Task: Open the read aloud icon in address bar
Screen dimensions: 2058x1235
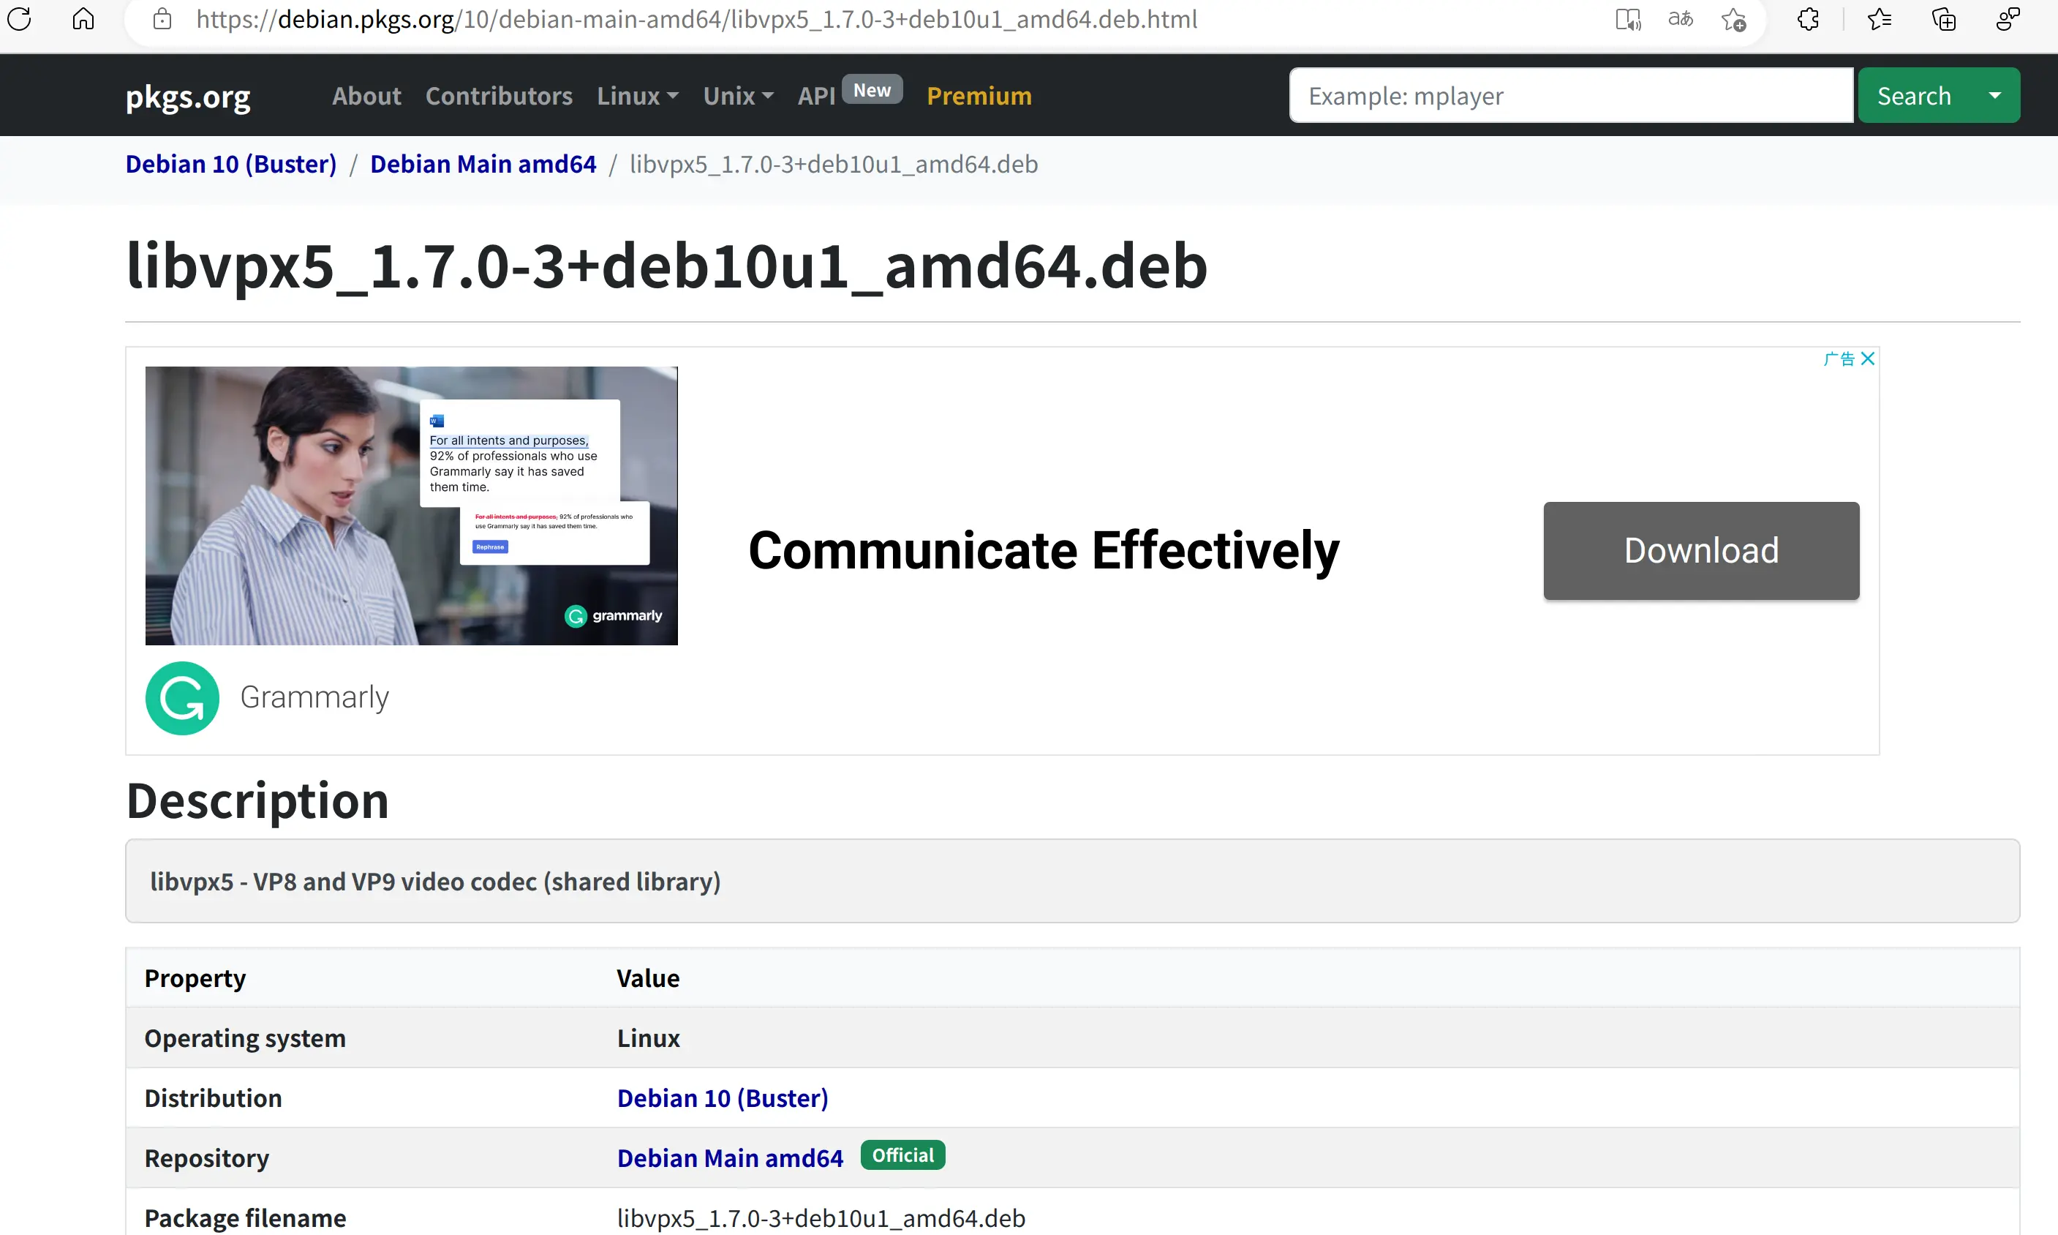Action: click(x=1627, y=19)
